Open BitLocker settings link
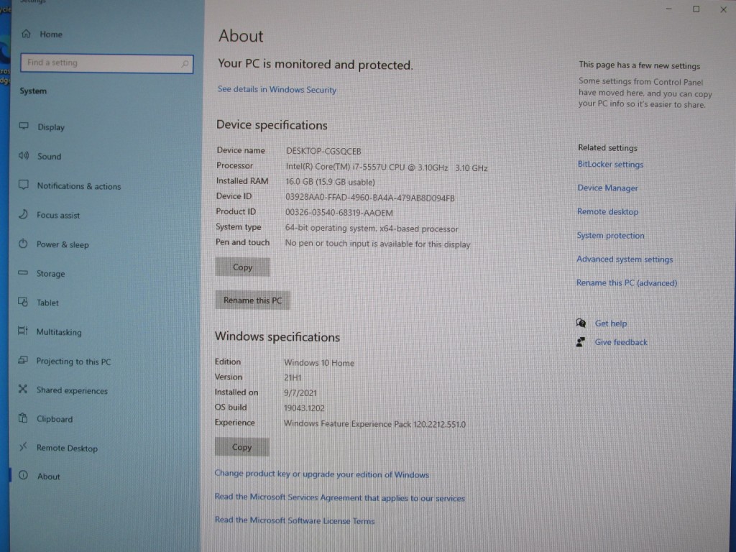The height and width of the screenshot is (552, 736). [x=610, y=165]
